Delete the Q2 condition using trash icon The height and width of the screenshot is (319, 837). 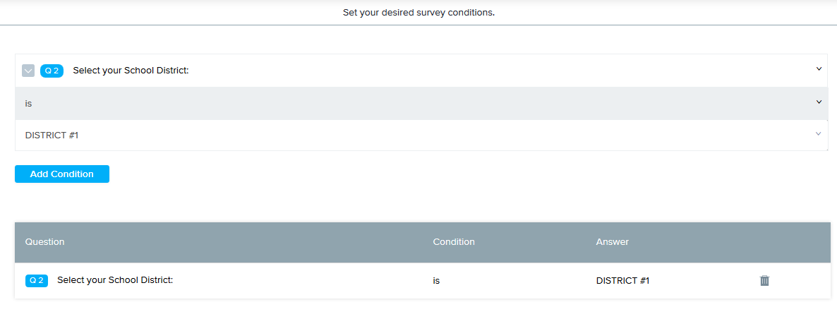coord(764,281)
